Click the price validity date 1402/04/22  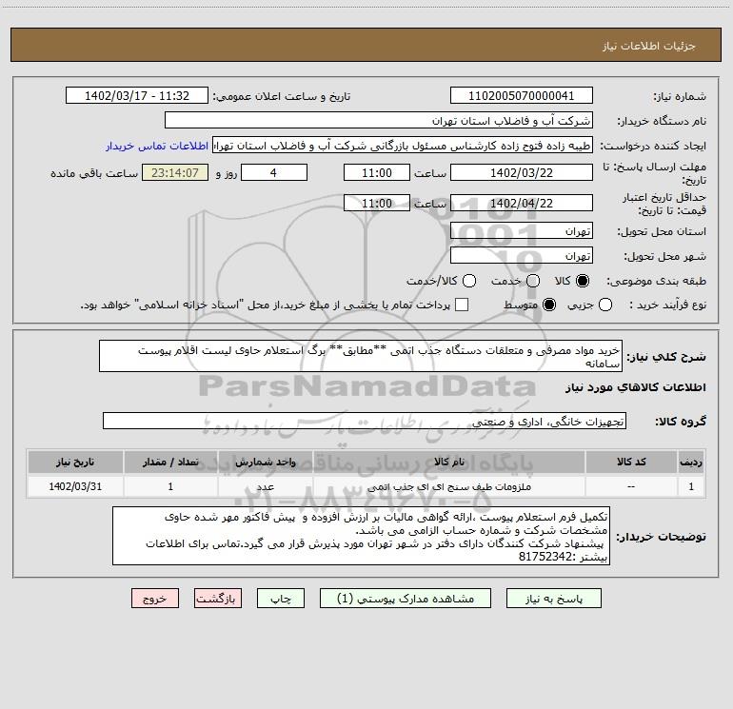coord(522,204)
